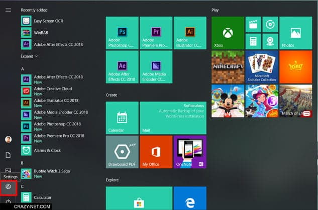Launch Adobe Illustrator CC tile
The height and width of the screenshot is (210, 318).
pyautogui.click(x=190, y=33)
